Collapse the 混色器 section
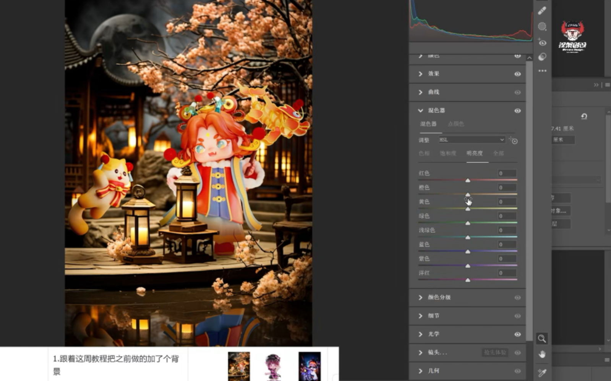Image resolution: width=611 pixels, height=381 pixels. point(421,111)
